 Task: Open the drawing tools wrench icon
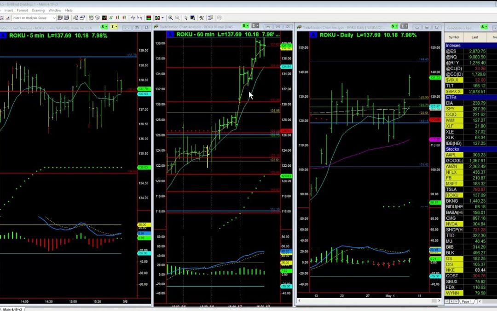pyautogui.click(x=202, y=18)
